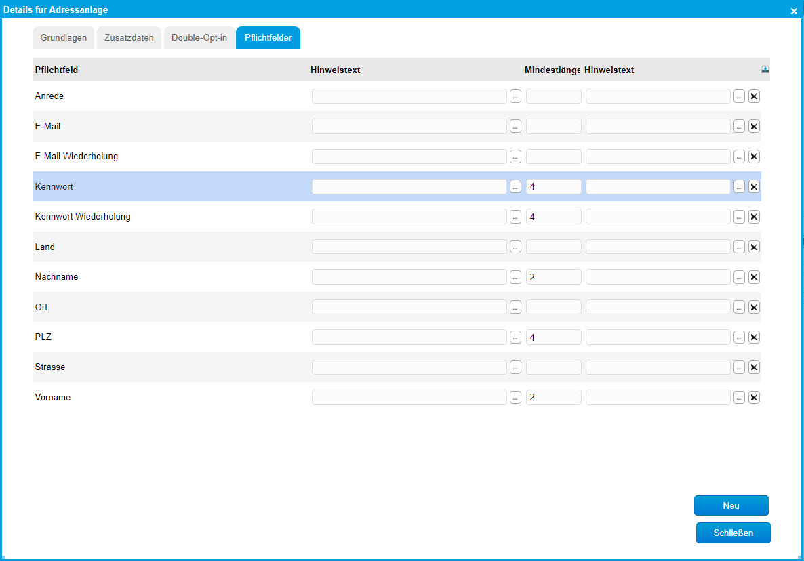Open first Hinweistext ellipsis for Nachname

515,277
